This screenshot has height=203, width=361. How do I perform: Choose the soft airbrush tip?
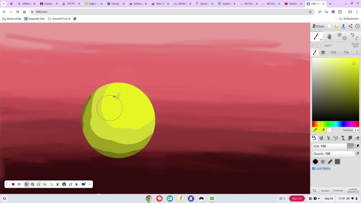[x=323, y=162]
